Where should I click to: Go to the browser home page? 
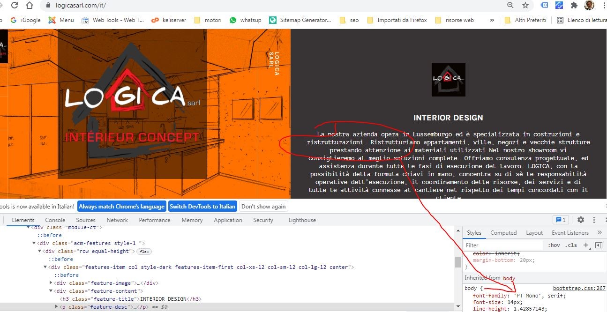(30, 6)
